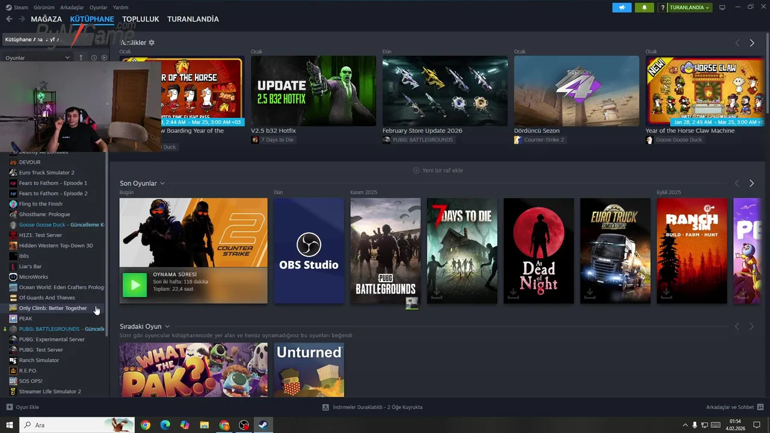Select the KÜTÜPHANE tab
The image size is (770, 433).
92,19
